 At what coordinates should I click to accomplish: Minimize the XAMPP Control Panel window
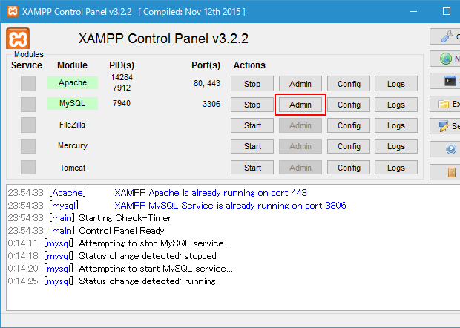[x=413, y=11]
